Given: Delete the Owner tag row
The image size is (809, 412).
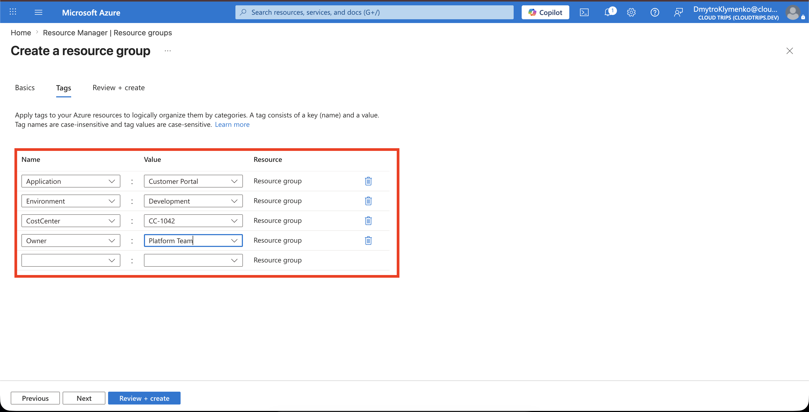Looking at the screenshot, I should 368,241.
